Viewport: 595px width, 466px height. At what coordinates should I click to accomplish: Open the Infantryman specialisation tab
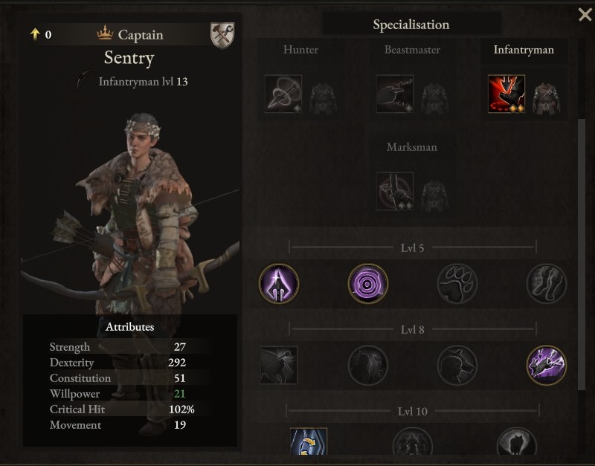point(524,50)
